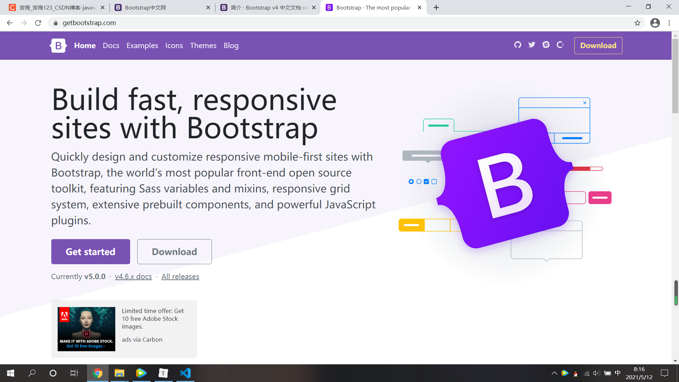Click the Bootstrap B logo in navbar

click(x=58, y=46)
